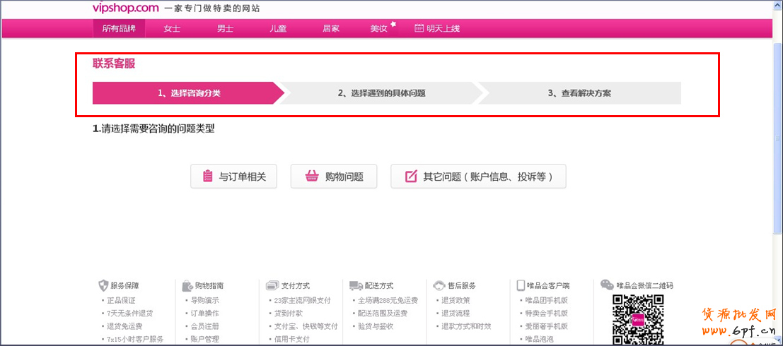This screenshot has width=783, height=346.
Task: Click the calendar icon beside 明天上线
Action: [x=419, y=28]
